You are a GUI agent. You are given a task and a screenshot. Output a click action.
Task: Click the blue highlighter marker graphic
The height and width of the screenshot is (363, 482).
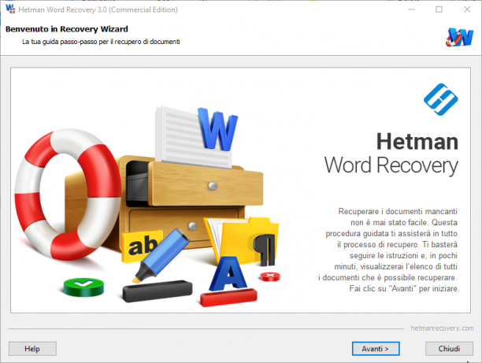coord(161,255)
